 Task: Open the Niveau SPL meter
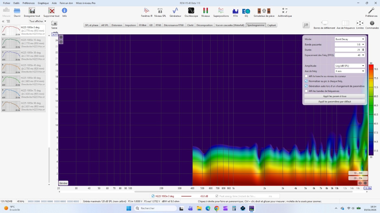[x=160, y=12]
